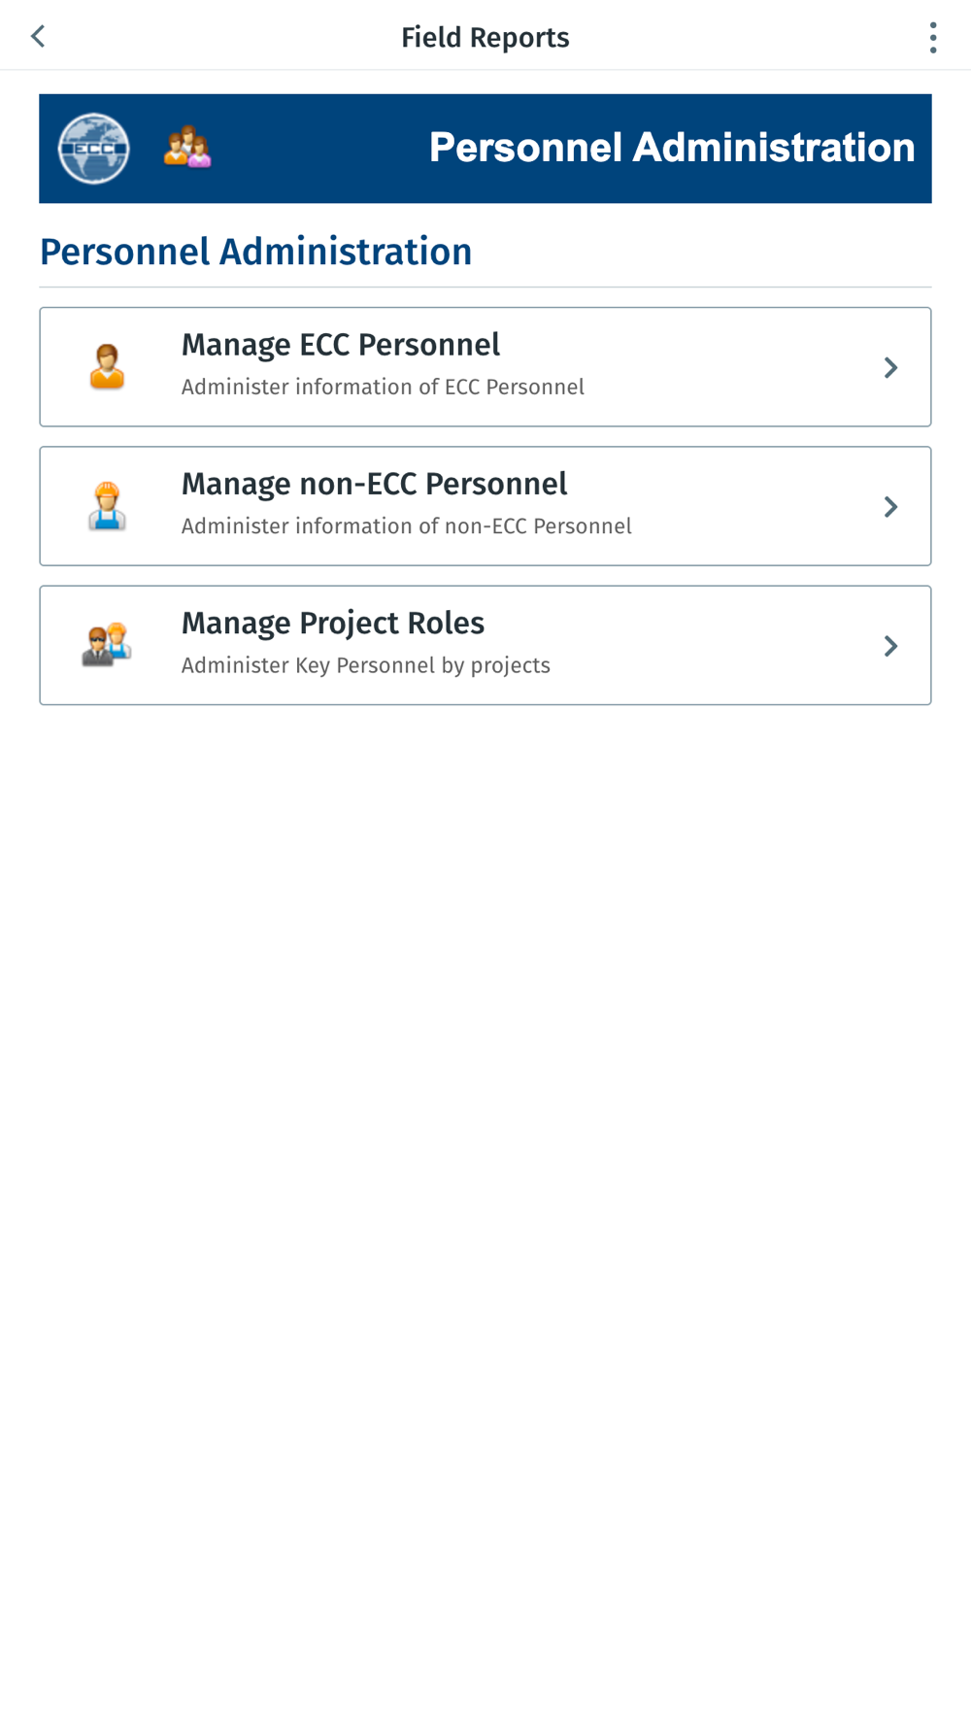Viewport: 971px width, 1727px height.
Task: Tap the back arrow icon
Action: coord(38,37)
